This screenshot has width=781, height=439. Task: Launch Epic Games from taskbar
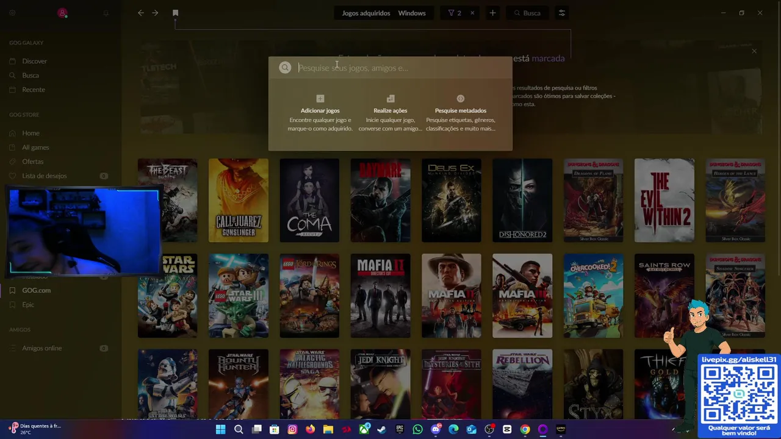tap(400, 429)
